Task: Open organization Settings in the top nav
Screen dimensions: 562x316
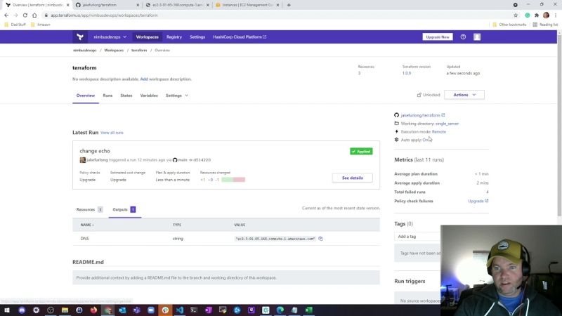Action: click(x=197, y=37)
